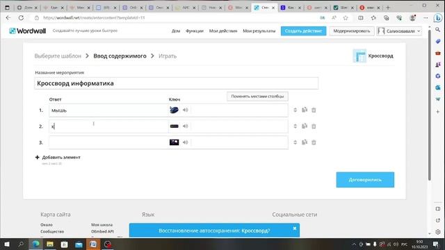Delete row 1 with trash icon

314,110
